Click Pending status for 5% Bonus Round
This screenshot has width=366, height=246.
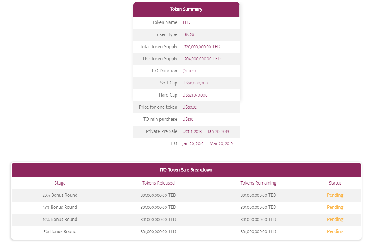coord(335,231)
